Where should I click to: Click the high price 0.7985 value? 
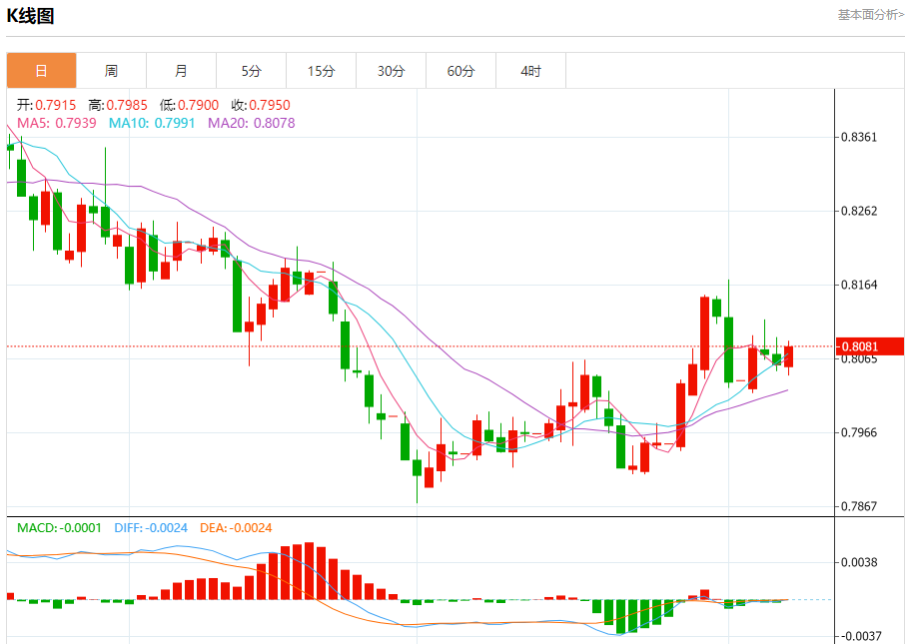point(127,105)
